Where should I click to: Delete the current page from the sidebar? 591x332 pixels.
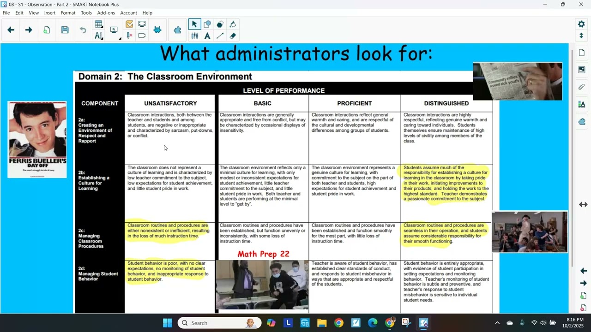[x=583, y=308]
